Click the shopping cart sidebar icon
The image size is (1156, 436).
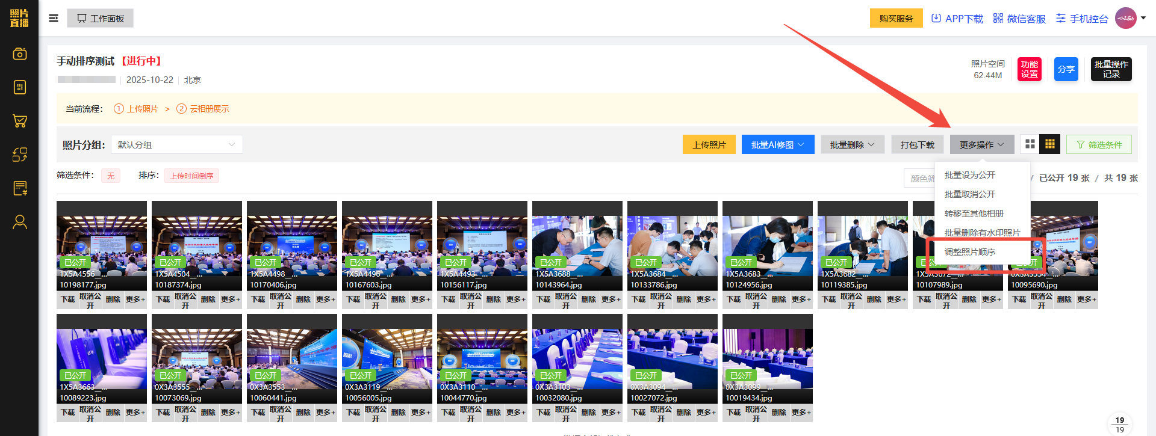(x=20, y=121)
